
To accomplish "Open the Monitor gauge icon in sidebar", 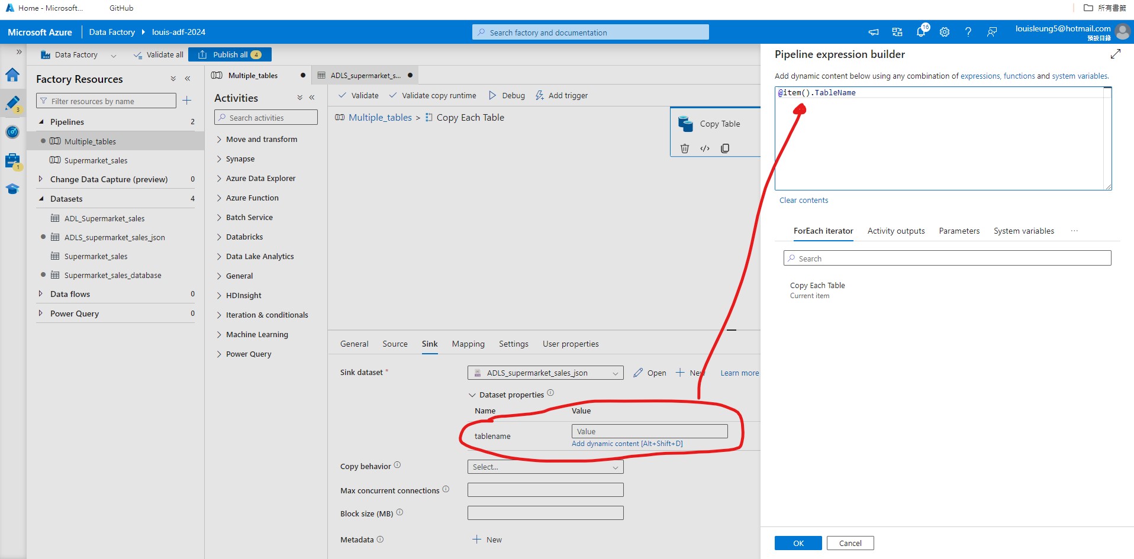I will coord(12,132).
